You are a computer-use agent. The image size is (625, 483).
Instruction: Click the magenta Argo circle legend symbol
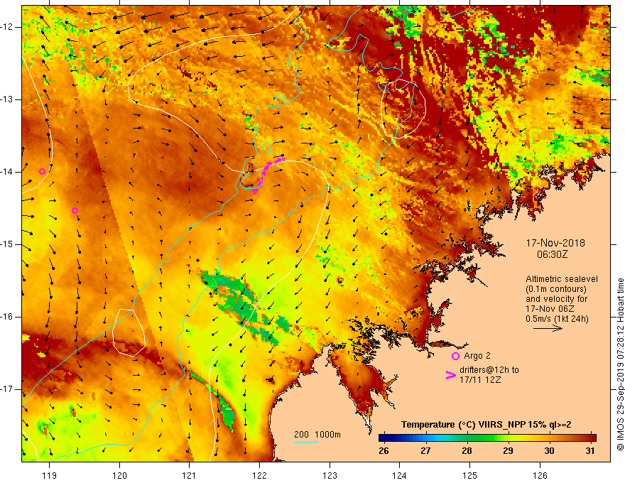pyautogui.click(x=455, y=356)
